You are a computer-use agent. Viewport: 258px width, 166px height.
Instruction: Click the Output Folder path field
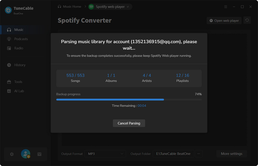[173, 154]
